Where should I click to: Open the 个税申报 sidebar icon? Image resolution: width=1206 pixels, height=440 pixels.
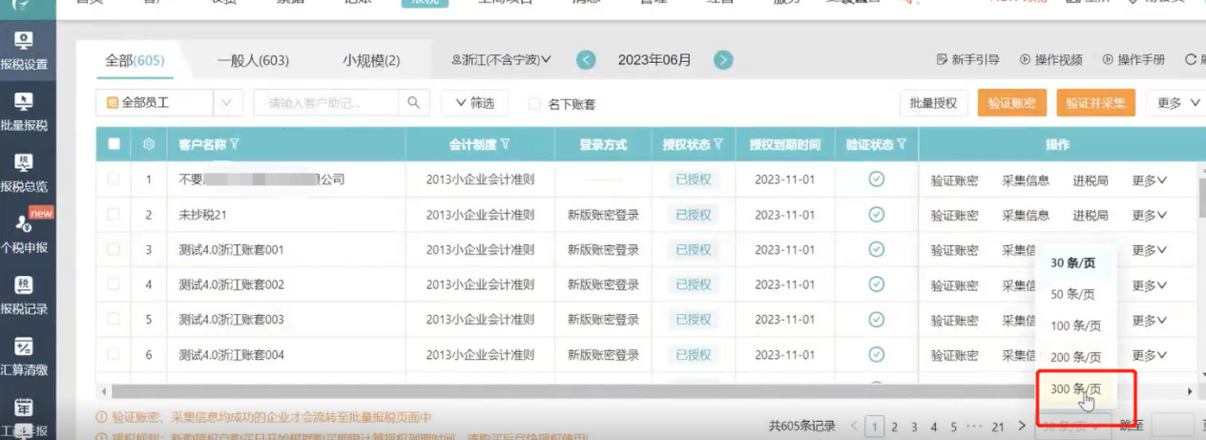pos(24,232)
